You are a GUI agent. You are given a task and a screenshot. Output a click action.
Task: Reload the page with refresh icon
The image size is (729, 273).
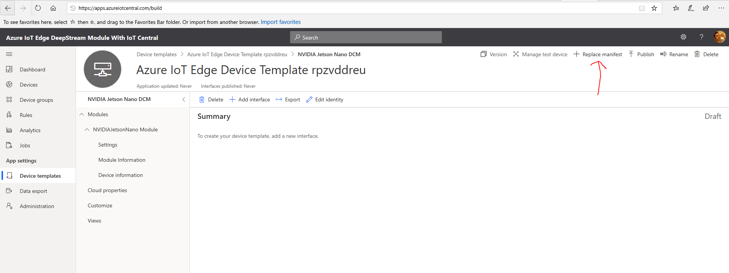coord(38,8)
